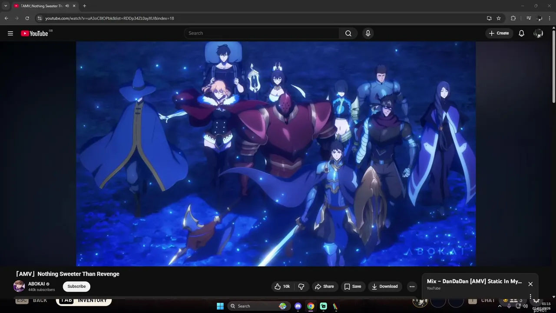Like the video with thumbs up

[x=282, y=286]
